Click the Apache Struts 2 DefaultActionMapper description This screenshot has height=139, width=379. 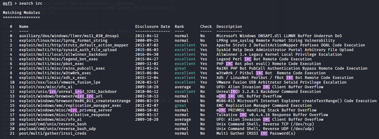click(291, 45)
